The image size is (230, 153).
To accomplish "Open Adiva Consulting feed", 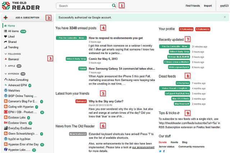I will tap(18, 80).
